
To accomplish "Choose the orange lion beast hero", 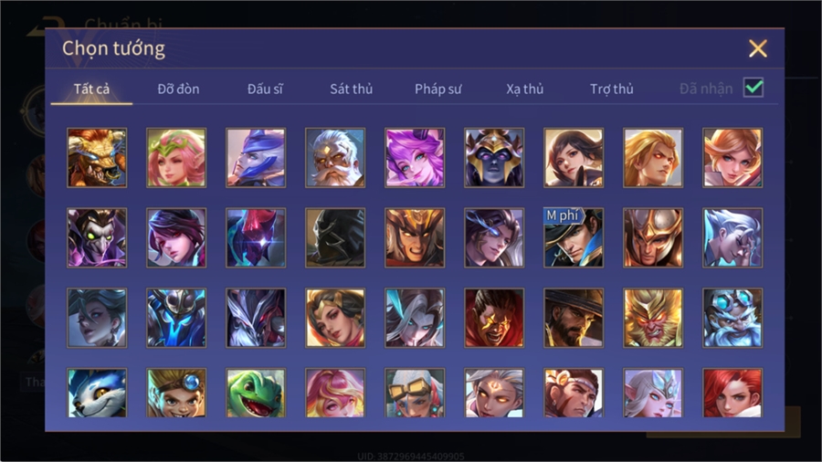I will [97, 158].
